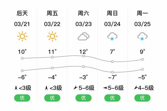Image resolution: width=167 pixels, height=111 pixels.
Task: Click the 10° high temperature marker for 03/21
Action: 22,58
